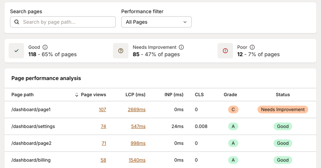The image size is (321, 168).
Task: Click the chevron on the All Pages selector
Action: [185, 22]
